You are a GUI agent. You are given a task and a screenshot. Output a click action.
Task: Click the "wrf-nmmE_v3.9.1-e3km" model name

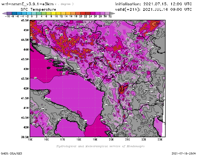(x=27, y=4)
